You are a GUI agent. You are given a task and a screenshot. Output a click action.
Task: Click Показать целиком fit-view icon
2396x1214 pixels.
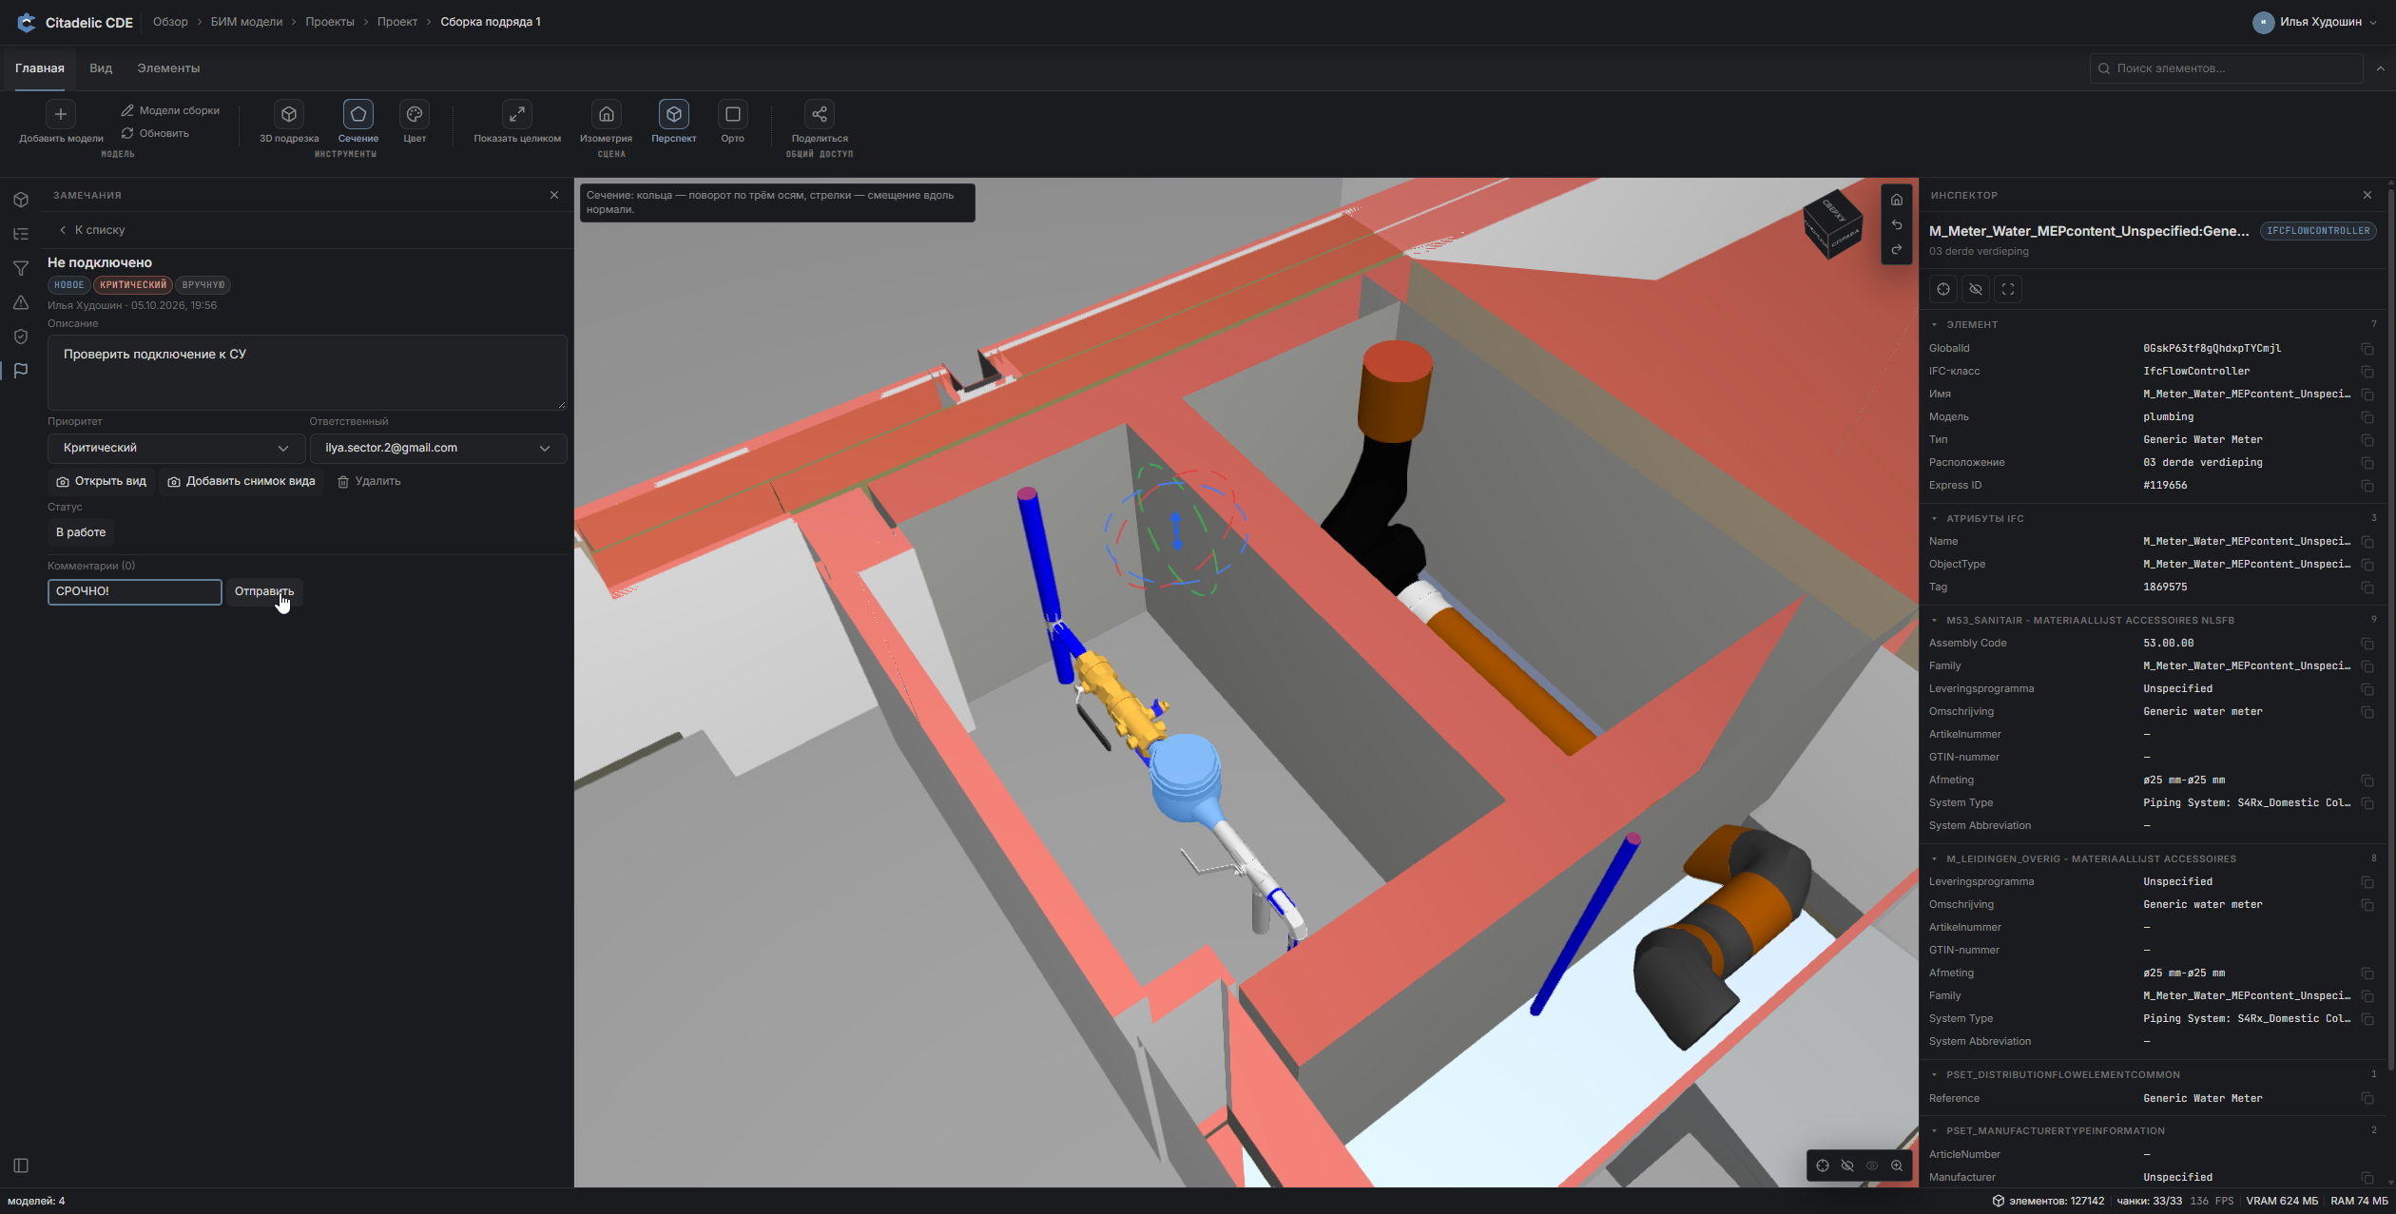point(517,114)
